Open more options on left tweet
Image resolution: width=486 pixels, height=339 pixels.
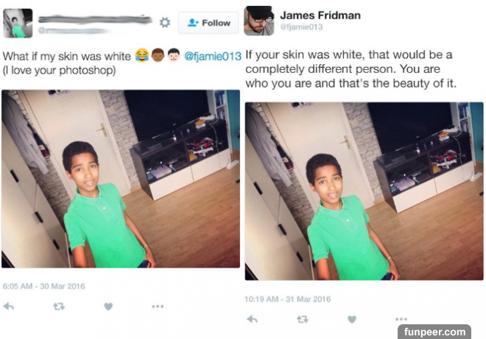pos(158,307)
